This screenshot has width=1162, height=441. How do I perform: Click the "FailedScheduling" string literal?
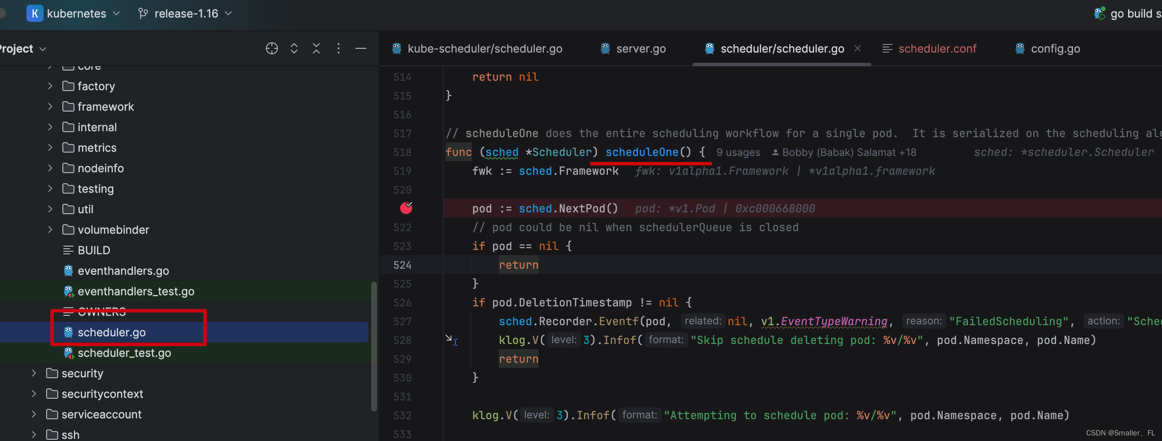pyautogui.click(x=1009, y=321)
